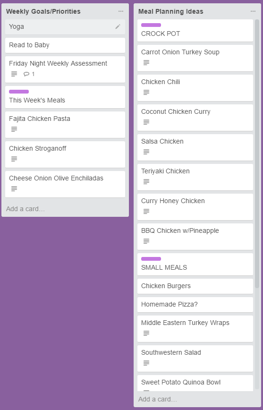This screenshot has width=263, height=410.
Task: Click the comment icon on Friday Night Weekly Assessment
Action: [x=26, y=74]
